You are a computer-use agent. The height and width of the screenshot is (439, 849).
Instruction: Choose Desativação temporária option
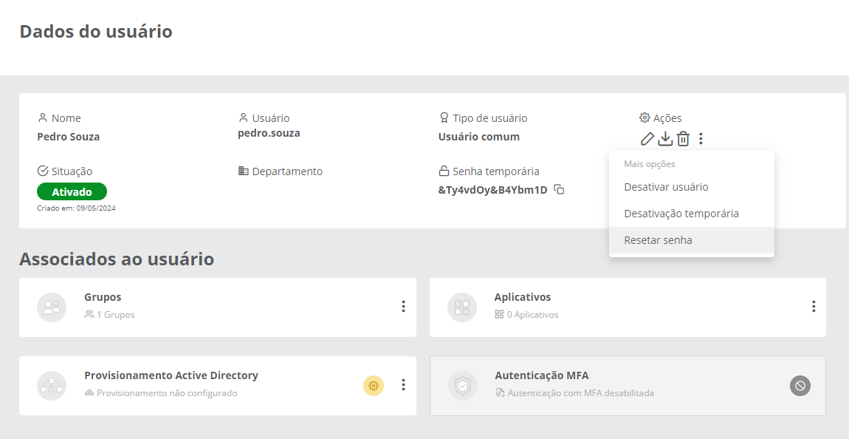coord(681,214)
